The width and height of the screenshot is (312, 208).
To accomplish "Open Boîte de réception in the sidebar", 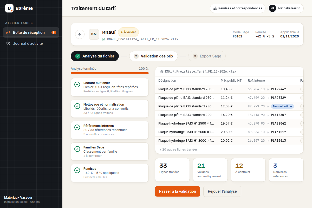I will point(31,32).
